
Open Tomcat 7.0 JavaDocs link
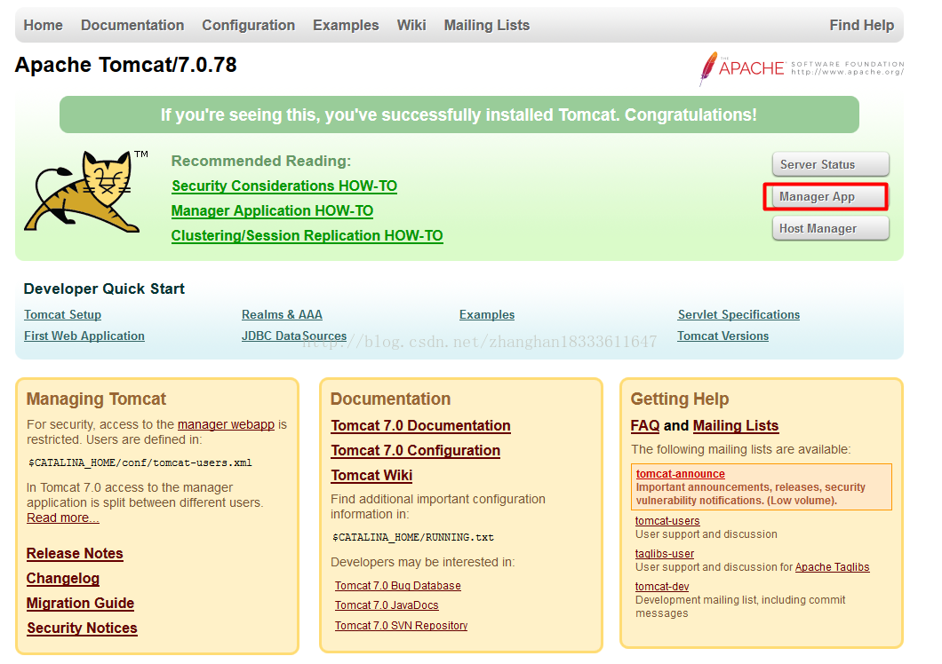[x=387, y=605]
